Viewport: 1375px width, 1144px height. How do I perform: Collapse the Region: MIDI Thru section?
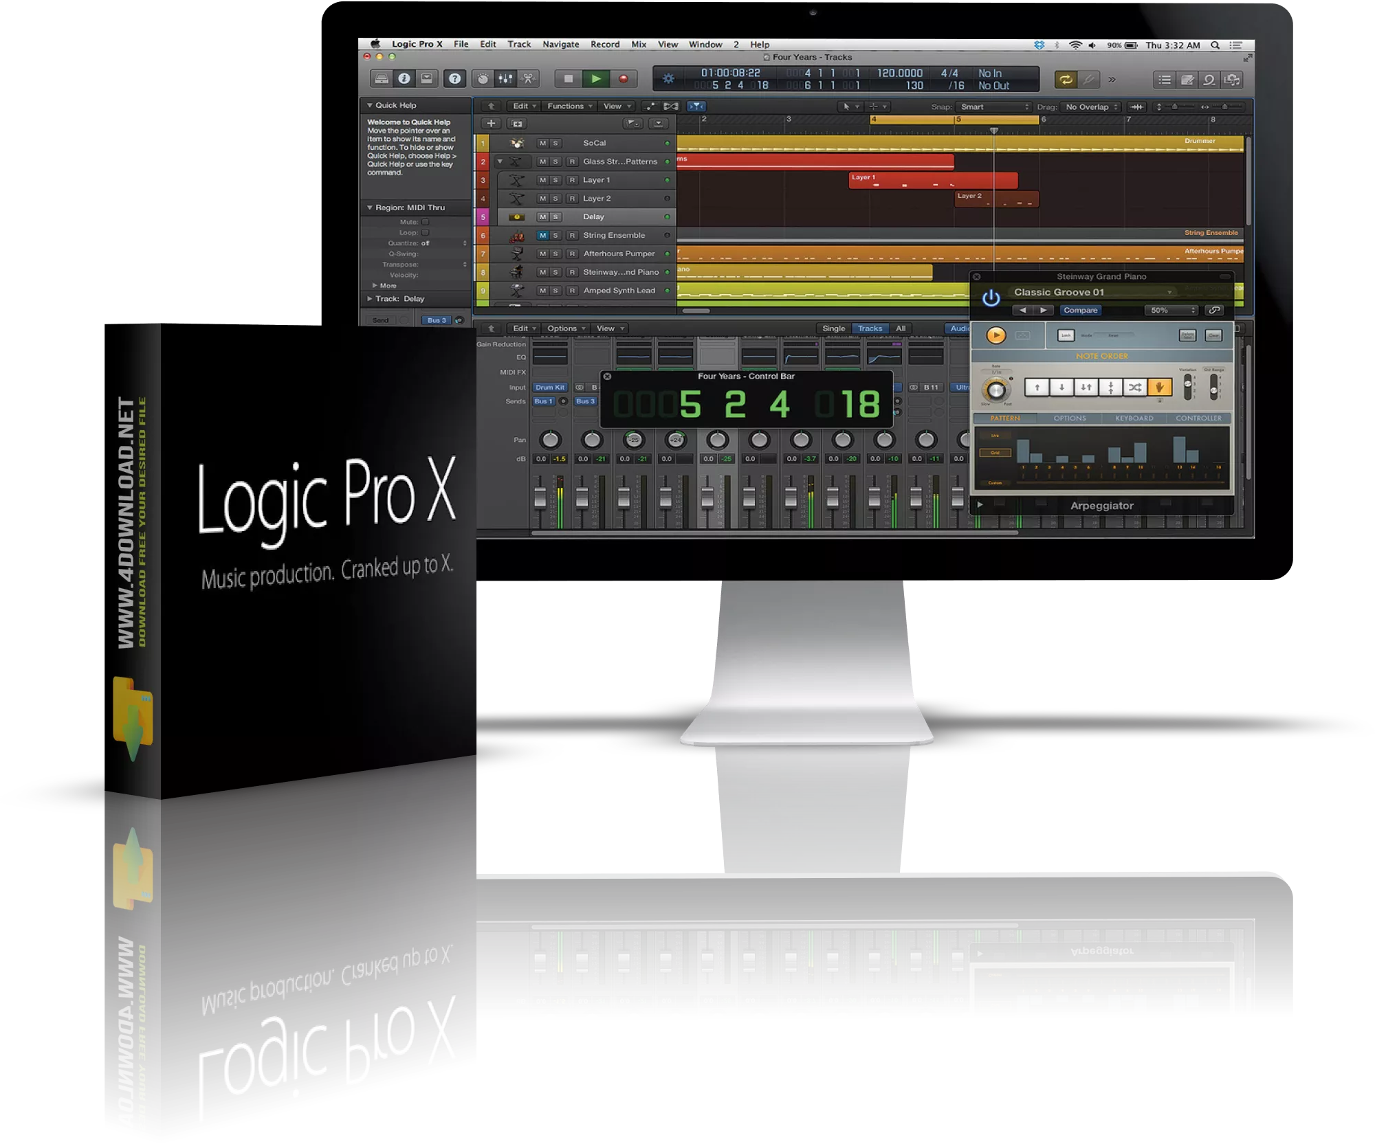[x=370, y=208]
